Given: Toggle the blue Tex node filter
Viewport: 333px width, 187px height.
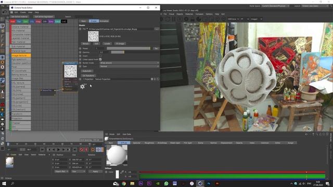Looking at the screenshot, I should point(19,21).
